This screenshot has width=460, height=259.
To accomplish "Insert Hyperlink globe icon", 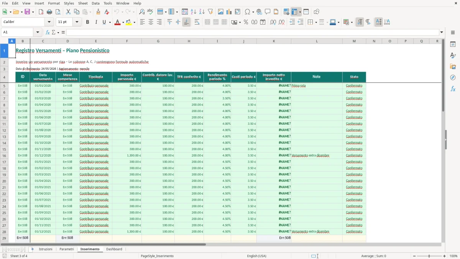I will coord(260,12).
